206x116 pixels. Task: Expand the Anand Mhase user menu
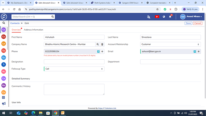(x=191, y=16)
